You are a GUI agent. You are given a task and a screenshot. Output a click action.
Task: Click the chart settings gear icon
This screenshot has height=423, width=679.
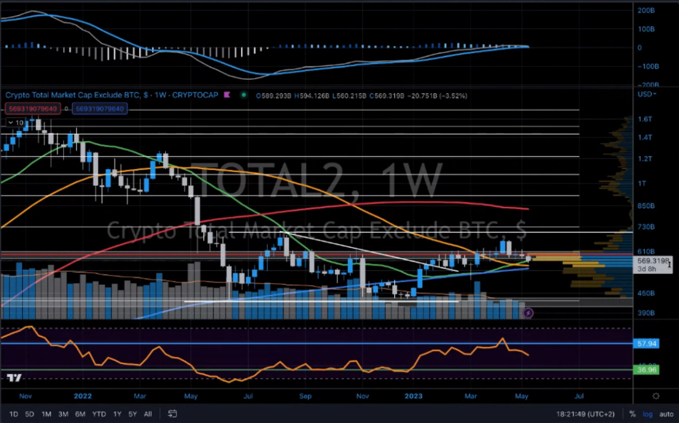656,396
